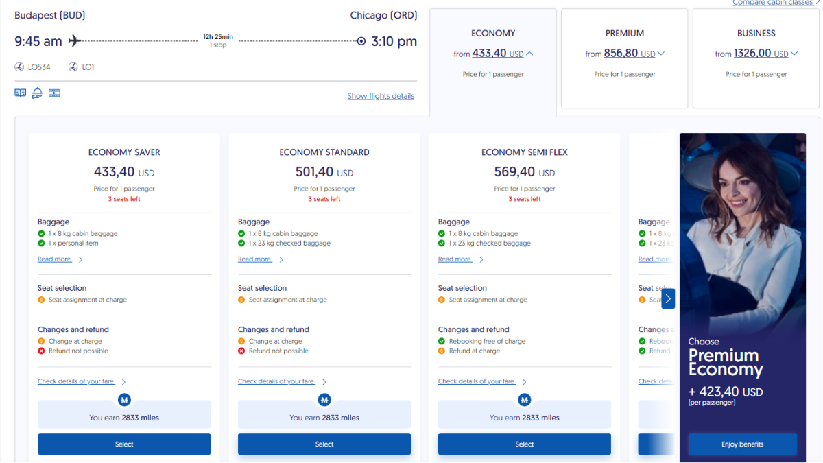The image size is (823, 463).
Task: Click the airline logo beside LO534
Action: point(19,67)
